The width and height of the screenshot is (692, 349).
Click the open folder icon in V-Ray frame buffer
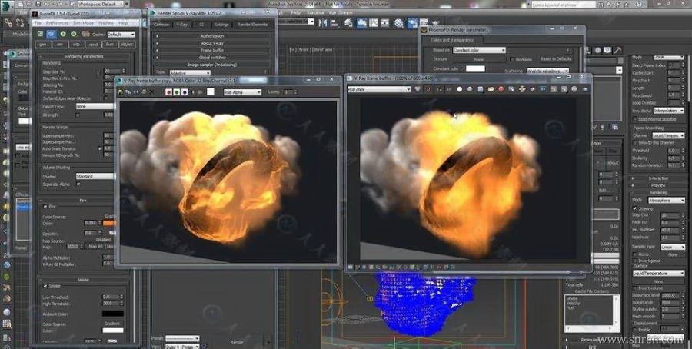491,89
